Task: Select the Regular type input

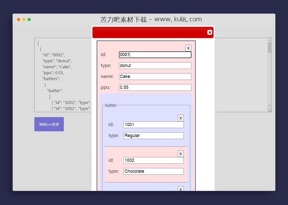Action: 153,135
